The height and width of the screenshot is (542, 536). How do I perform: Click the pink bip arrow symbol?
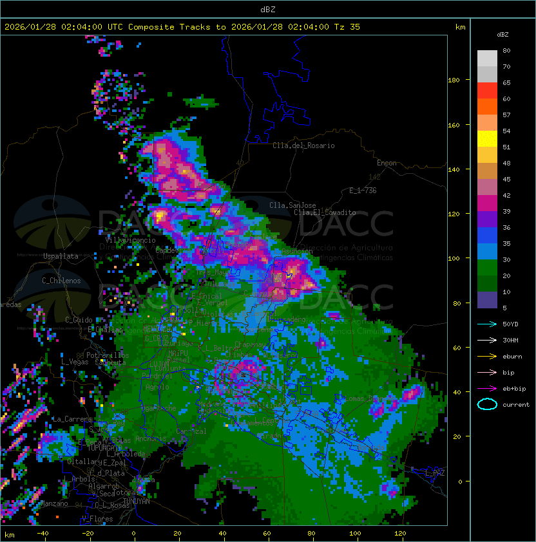[487, 372]
